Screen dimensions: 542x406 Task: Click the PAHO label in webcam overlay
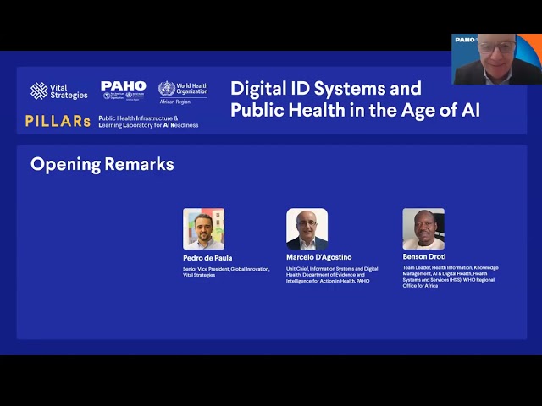click(x=465, y=40)
